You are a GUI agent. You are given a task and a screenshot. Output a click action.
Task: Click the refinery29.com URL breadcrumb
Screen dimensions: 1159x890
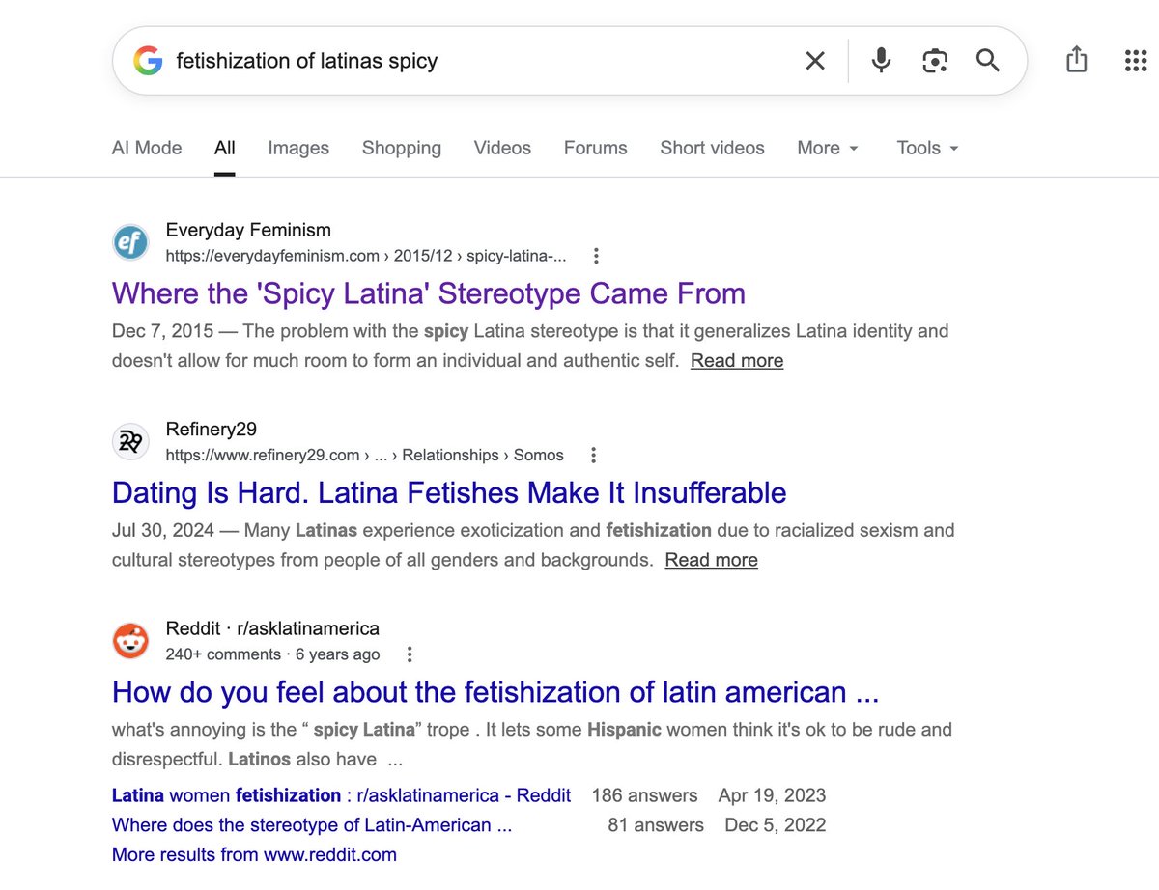364,455
